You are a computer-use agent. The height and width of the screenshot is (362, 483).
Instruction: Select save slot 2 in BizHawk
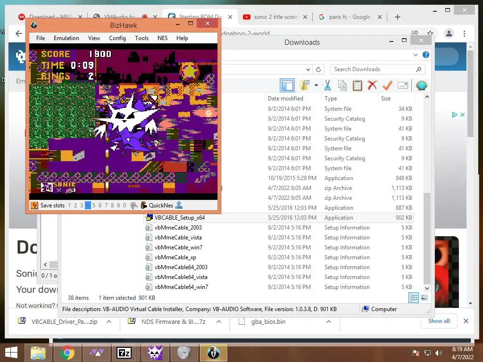(x=75, y=206)
